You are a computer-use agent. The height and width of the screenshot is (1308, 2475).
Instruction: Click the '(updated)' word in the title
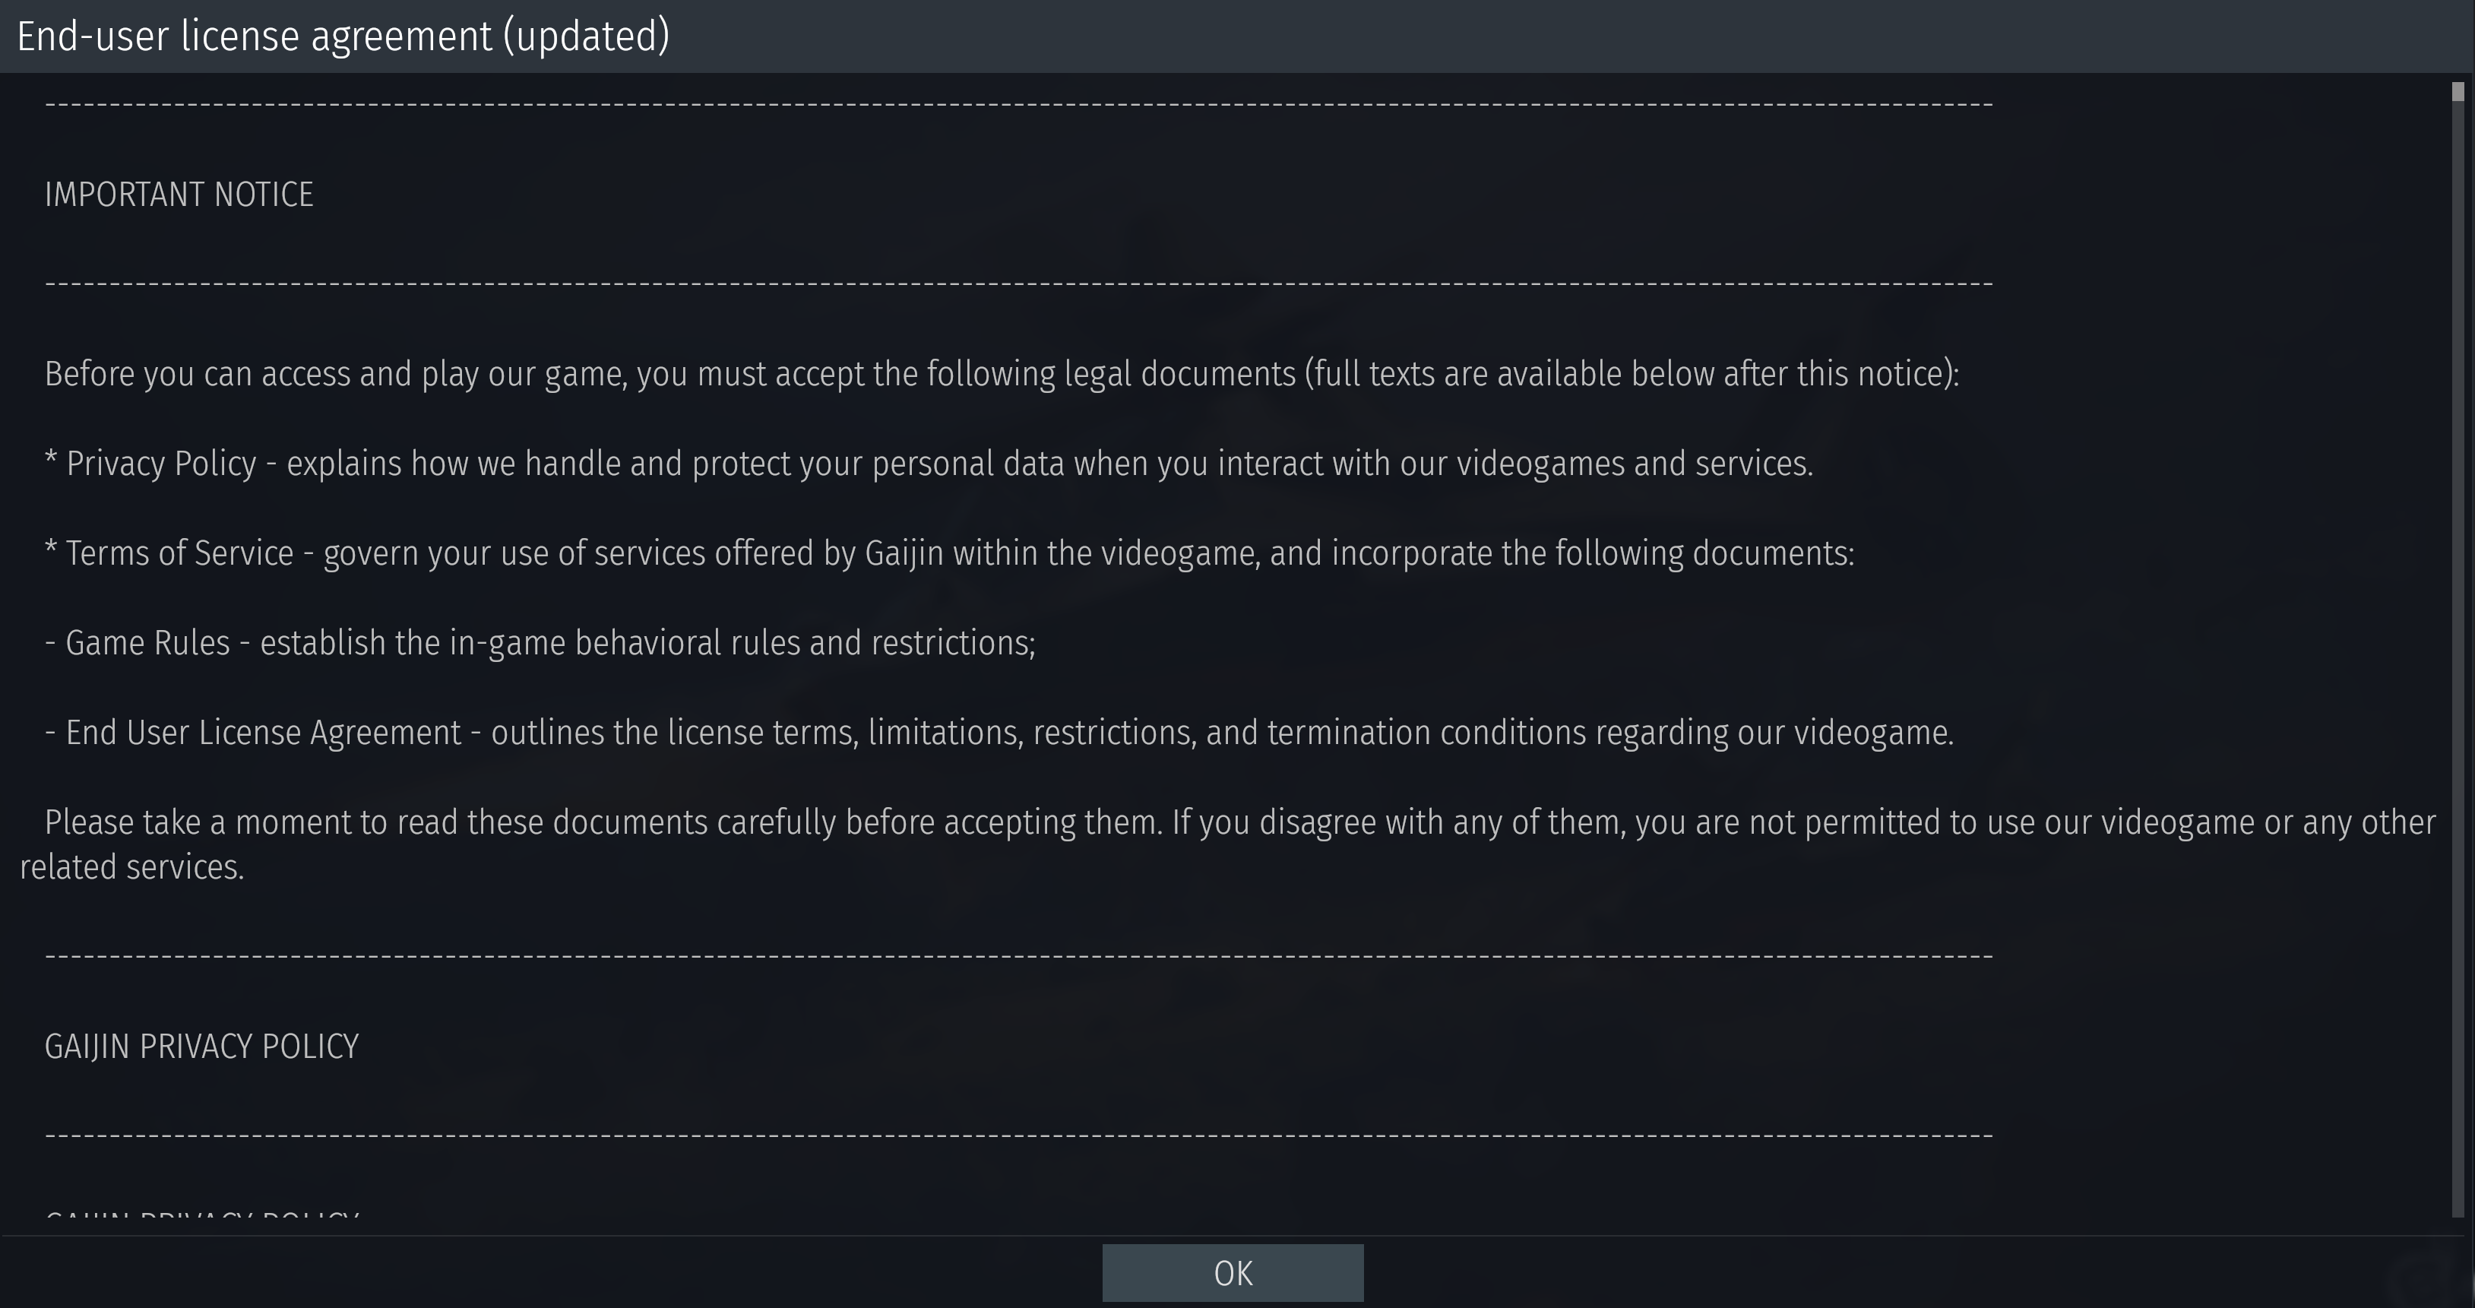point(586,36)
